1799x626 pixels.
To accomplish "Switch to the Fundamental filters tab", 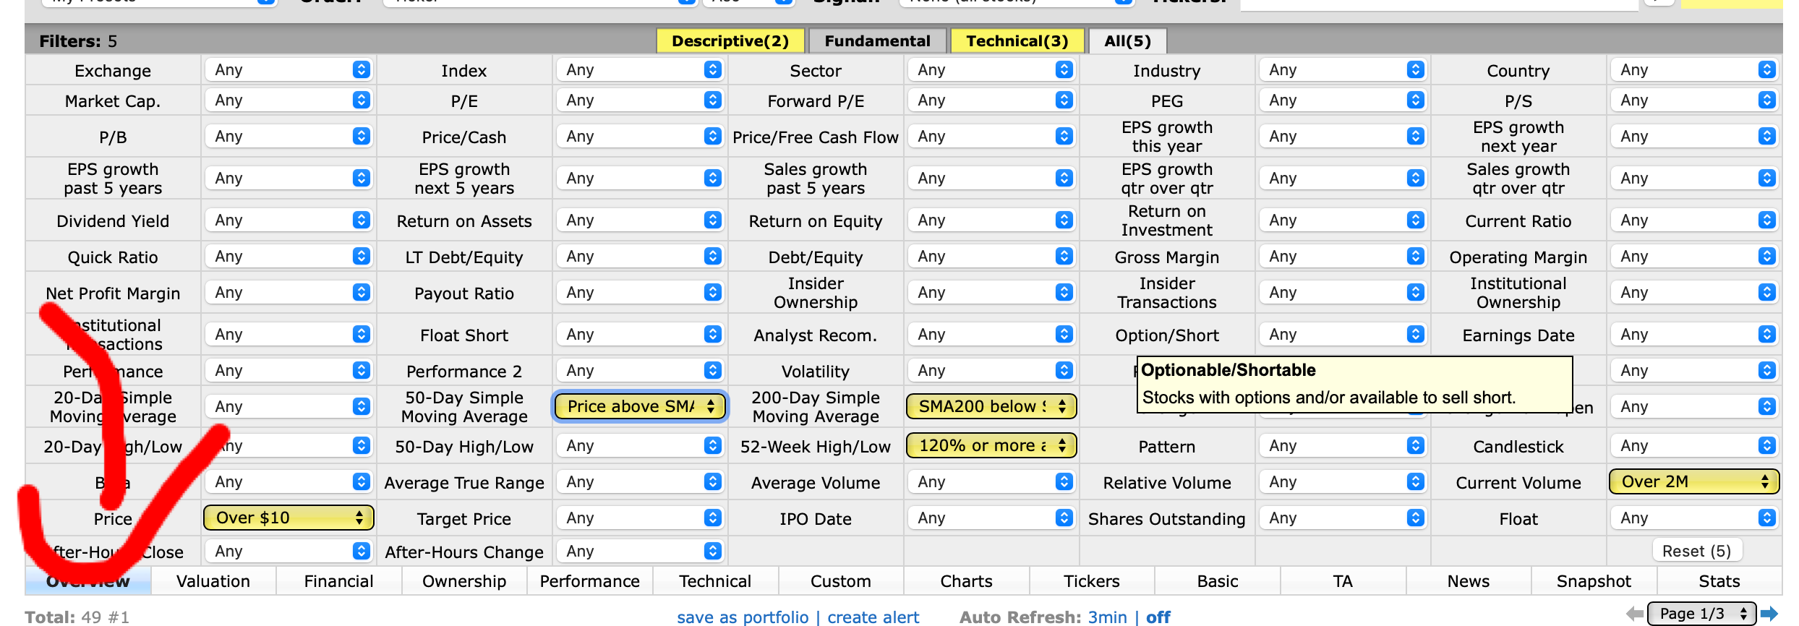I will click(877, 41).
